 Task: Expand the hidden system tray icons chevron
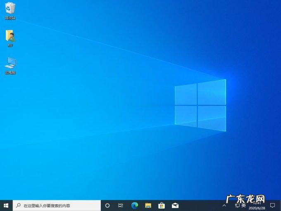click(x=224, y=205)
